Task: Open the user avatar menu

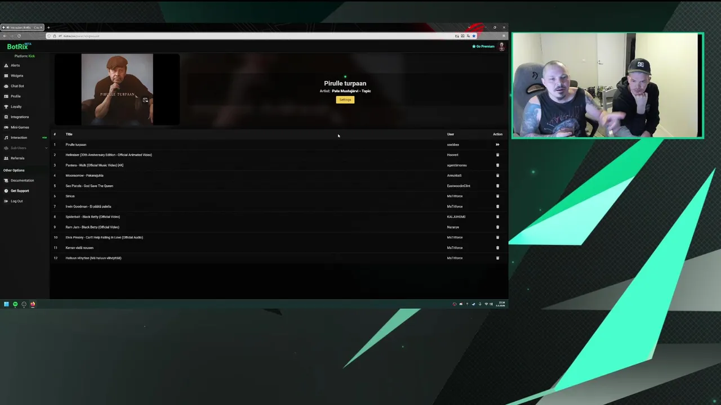Action: coord(501,46)
